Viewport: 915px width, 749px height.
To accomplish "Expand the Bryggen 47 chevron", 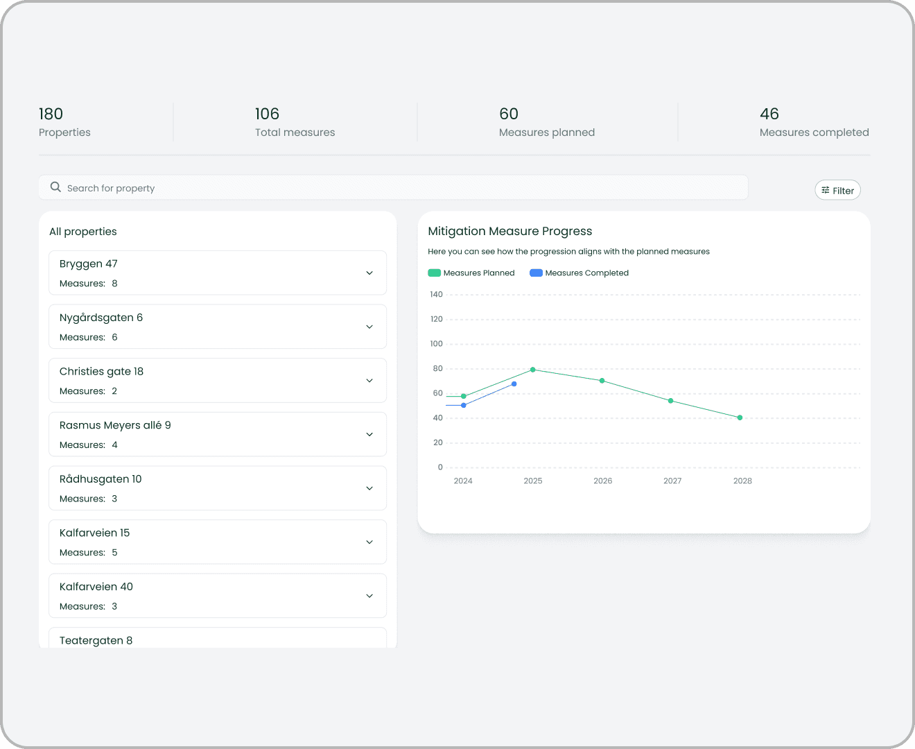I will pos(369,273).
